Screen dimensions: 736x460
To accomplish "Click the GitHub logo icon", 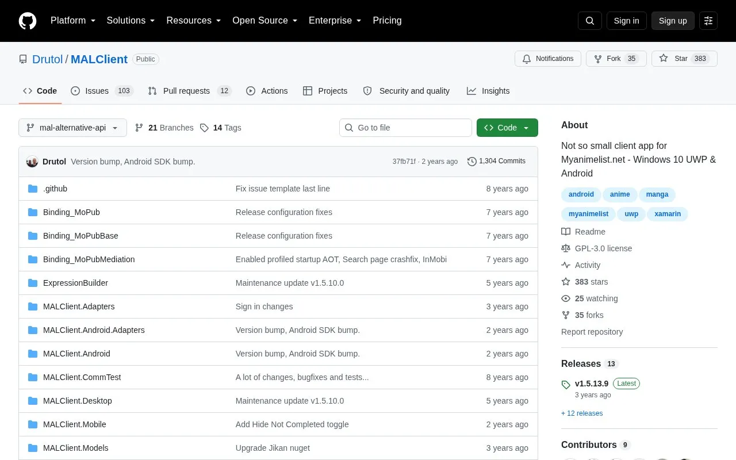I will point(28,21).
